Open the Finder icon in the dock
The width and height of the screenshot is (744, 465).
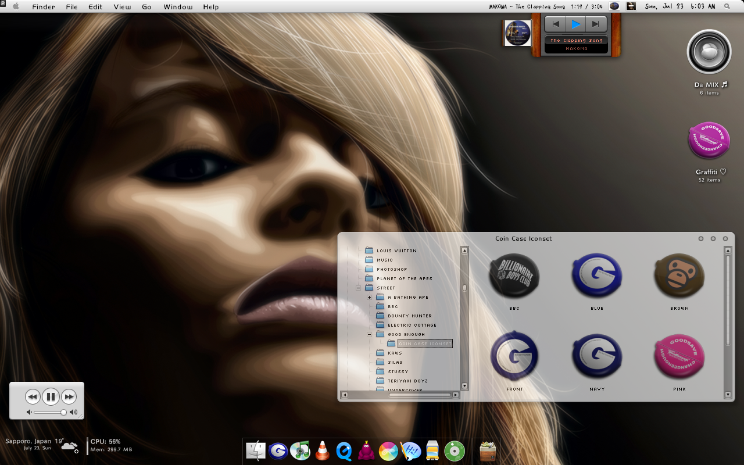tap(256, 451)
